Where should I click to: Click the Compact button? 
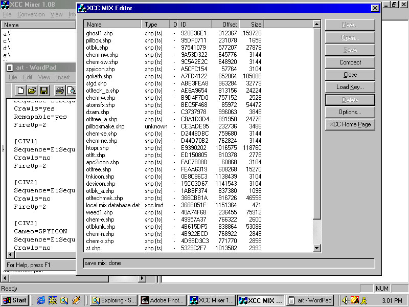(x=350, y=62)
